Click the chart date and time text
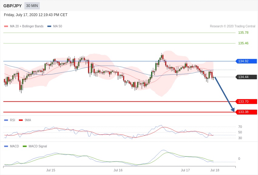The width and height of the screenshot is (258, 175). (x=36, y=15)
